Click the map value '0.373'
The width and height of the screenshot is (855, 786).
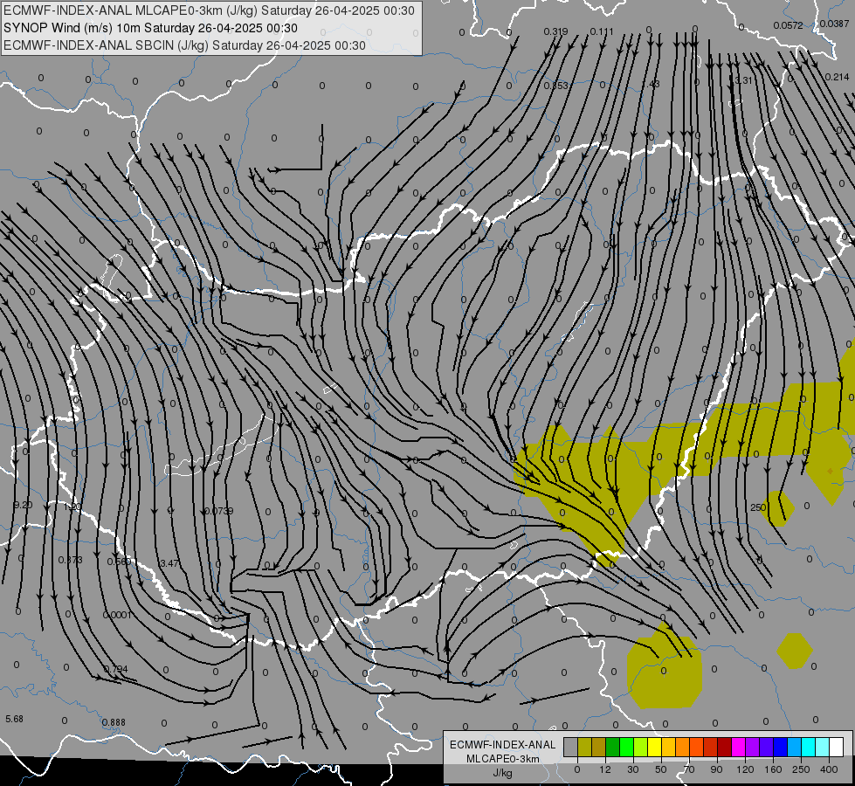(x=71, y=560)
